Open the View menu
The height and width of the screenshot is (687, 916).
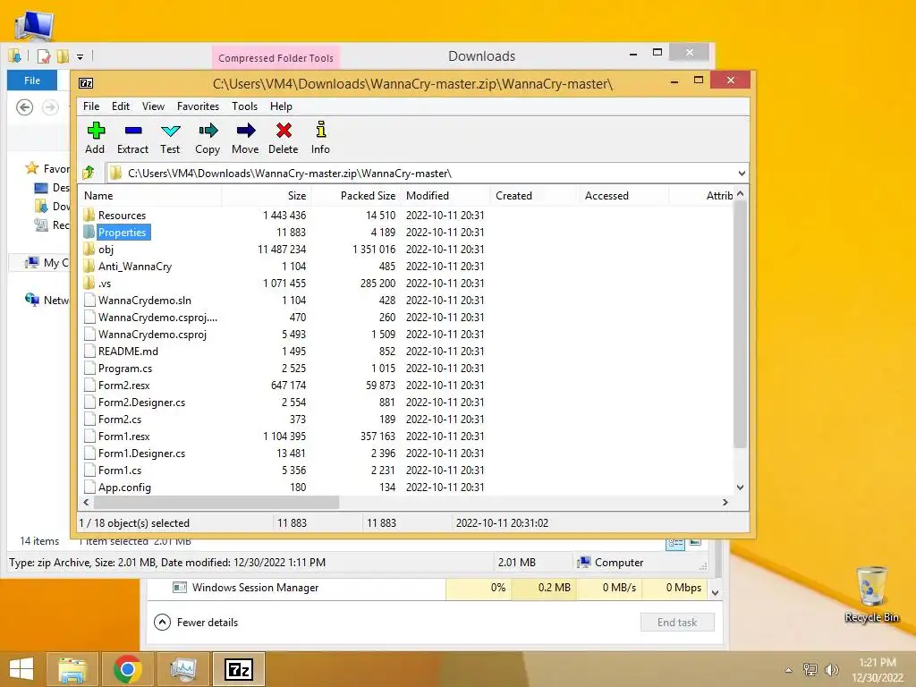[153, 106]
